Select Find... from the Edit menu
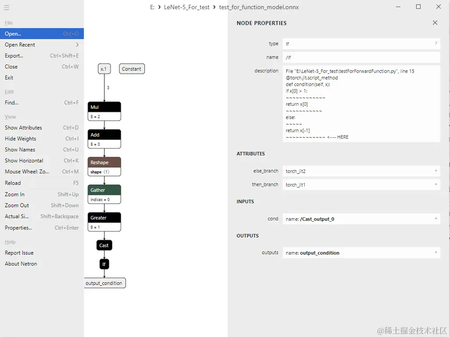Screen dimensions: 450x338 [x=11, y=102]
